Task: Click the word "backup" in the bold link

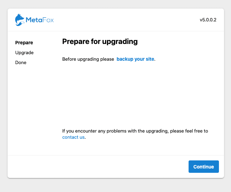Action: [x=124, y=59]
